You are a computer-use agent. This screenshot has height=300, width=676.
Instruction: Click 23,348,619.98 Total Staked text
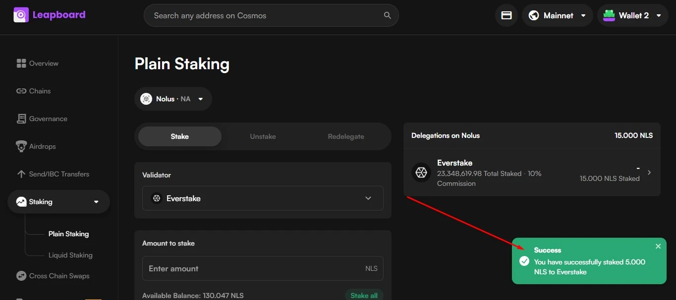[479, 173]
